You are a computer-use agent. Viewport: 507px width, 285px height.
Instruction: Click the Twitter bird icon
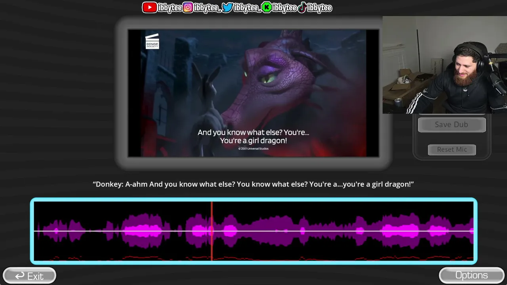227,8
